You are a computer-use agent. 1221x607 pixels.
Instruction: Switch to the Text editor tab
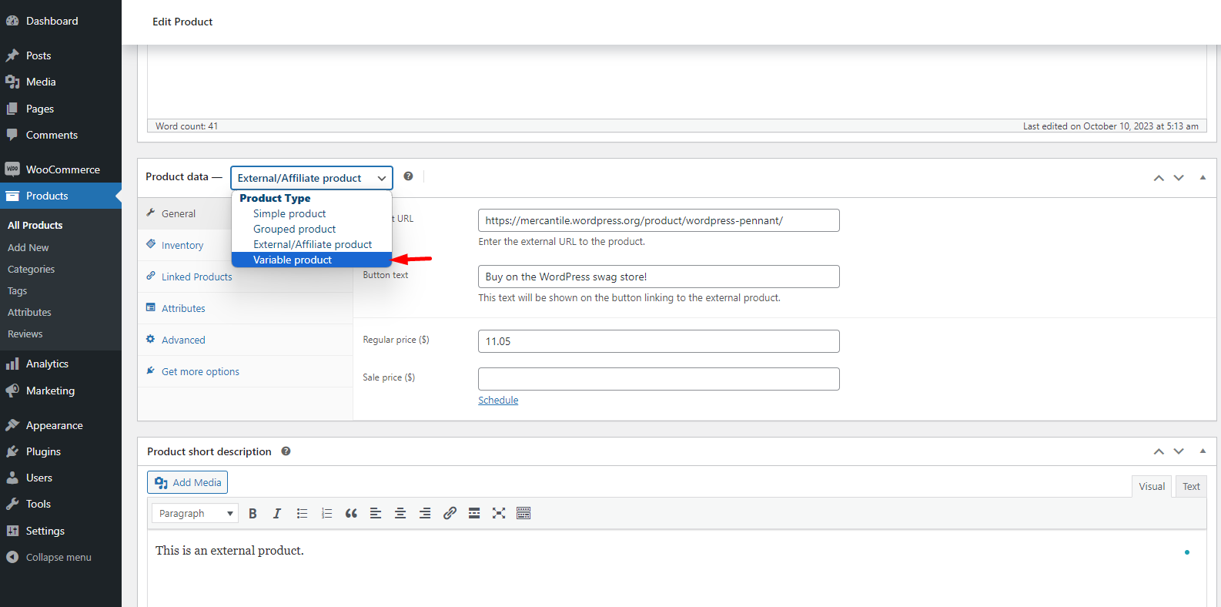click(x=1191, y=487)
